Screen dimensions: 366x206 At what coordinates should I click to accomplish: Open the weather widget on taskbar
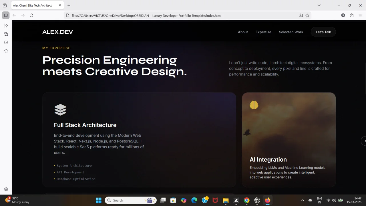point(18,200)
